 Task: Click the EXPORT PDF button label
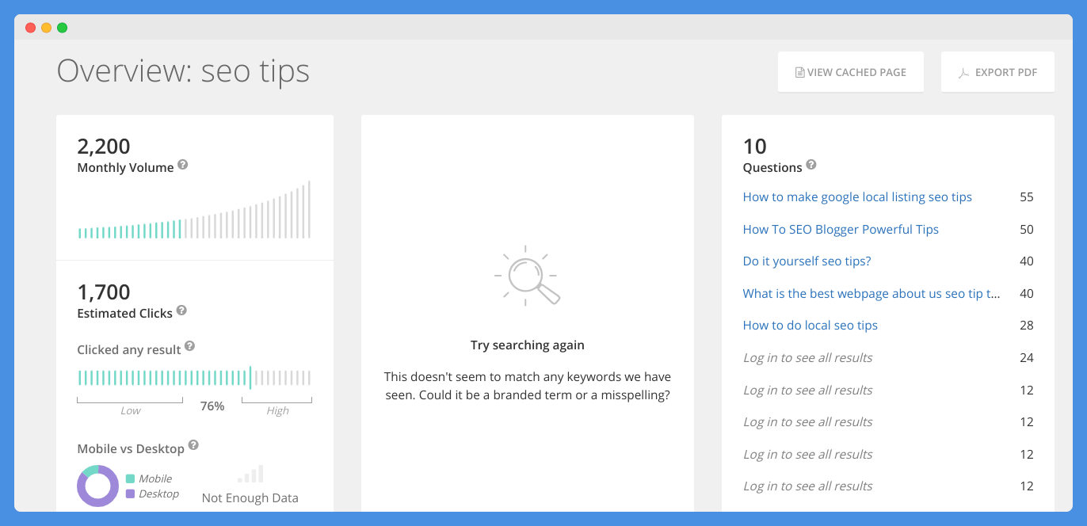pos(1006,72)
